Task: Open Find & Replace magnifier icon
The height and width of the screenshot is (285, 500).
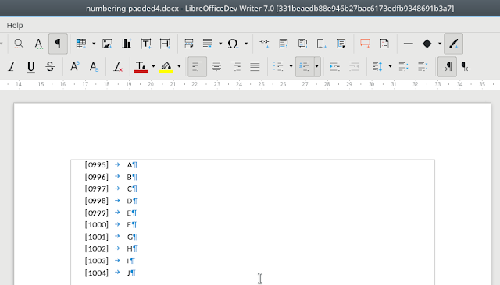Action: [x=19, y=44]
